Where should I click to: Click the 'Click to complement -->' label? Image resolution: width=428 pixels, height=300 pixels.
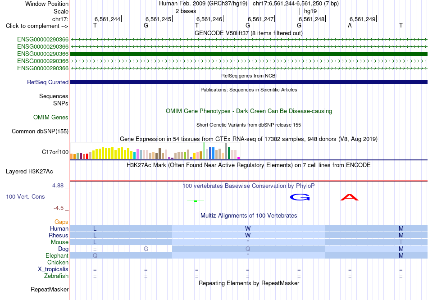click(x=37, y=26)
